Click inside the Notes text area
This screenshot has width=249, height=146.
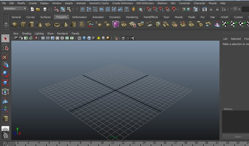[236, 122]
